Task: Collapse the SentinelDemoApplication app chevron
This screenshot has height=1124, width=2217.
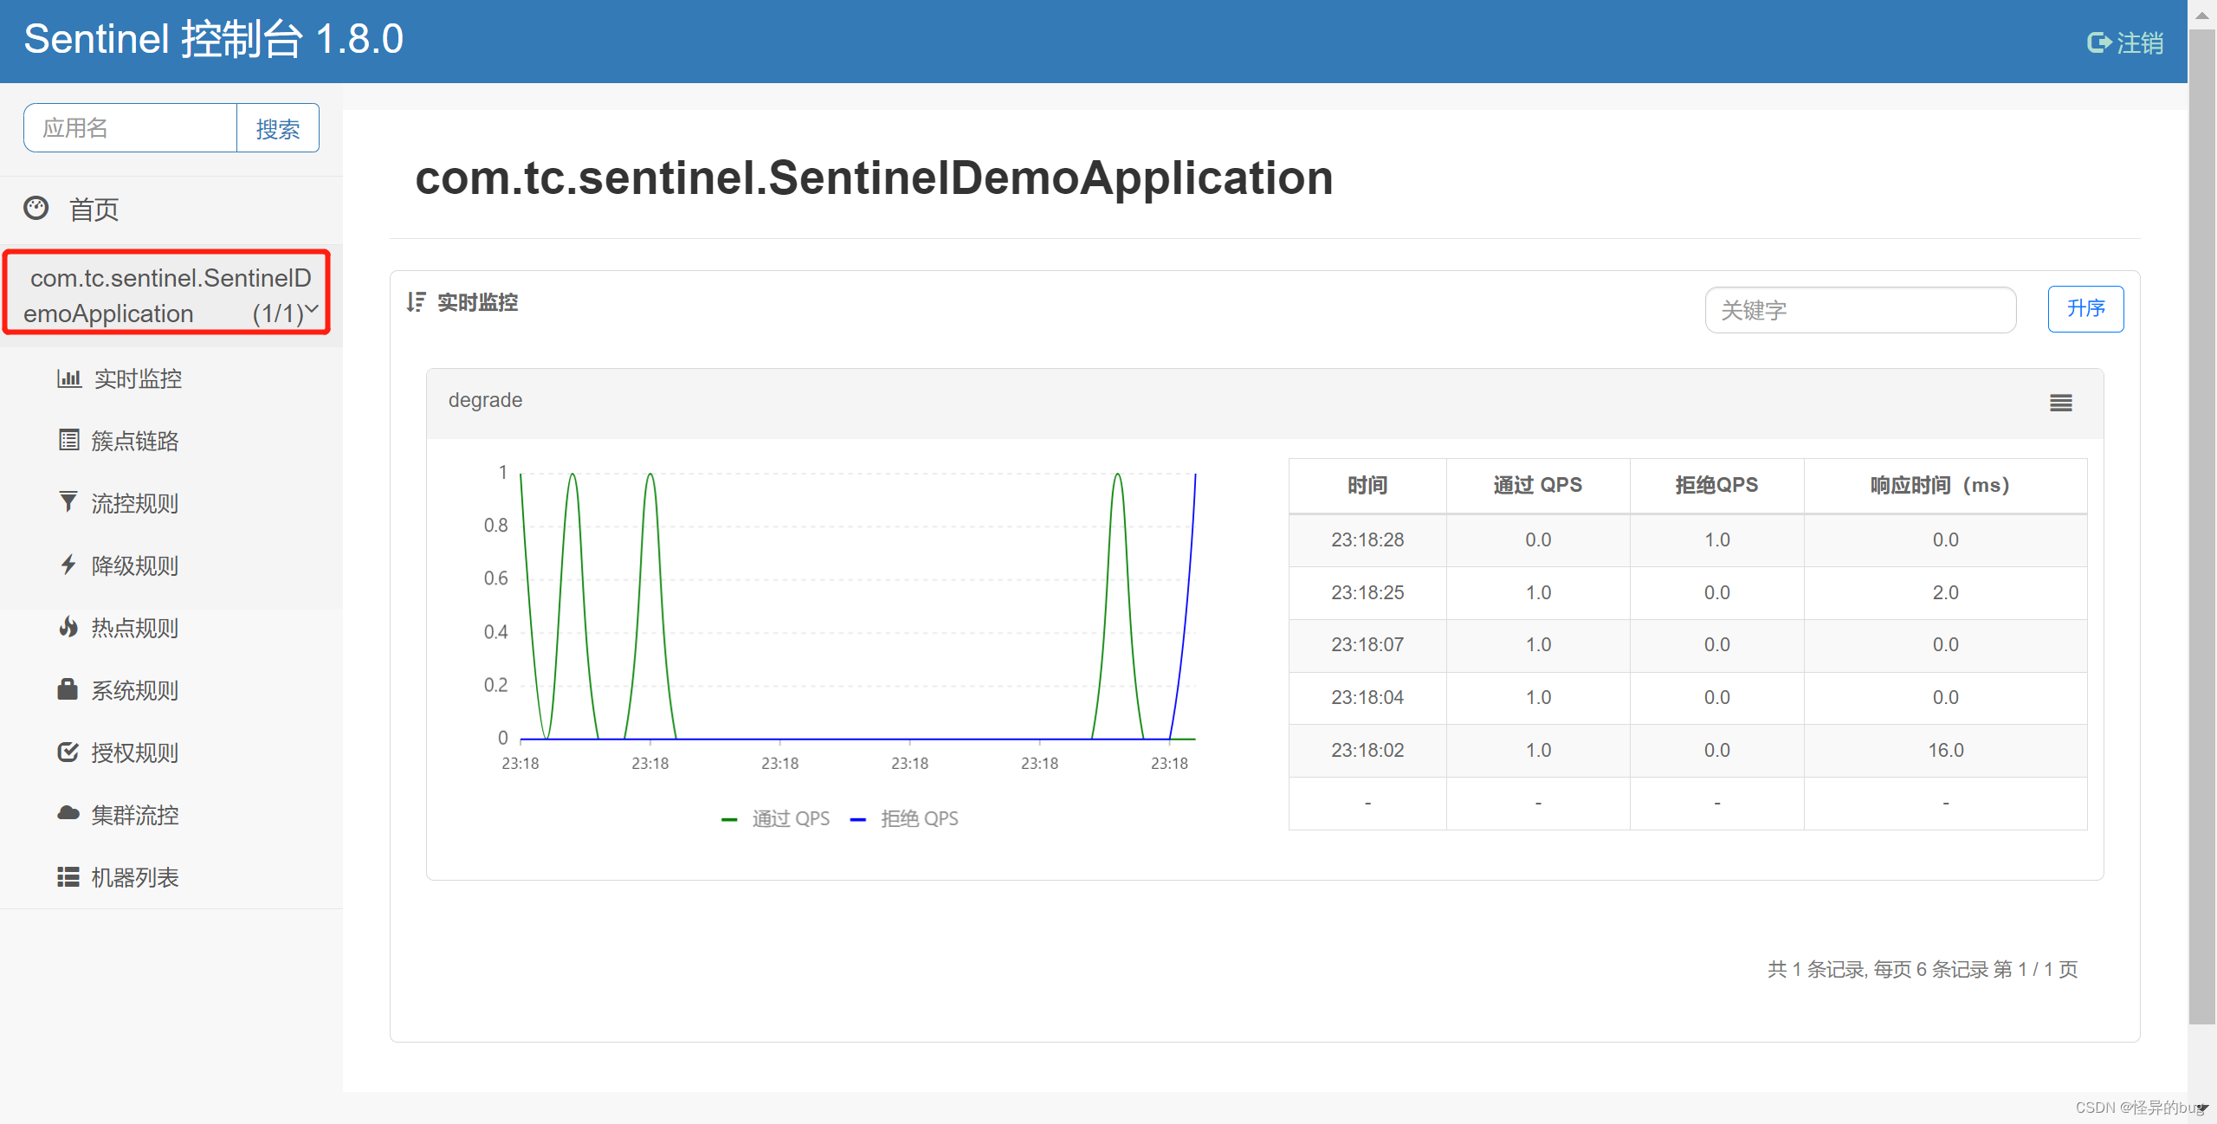Action: pos(313,308)
